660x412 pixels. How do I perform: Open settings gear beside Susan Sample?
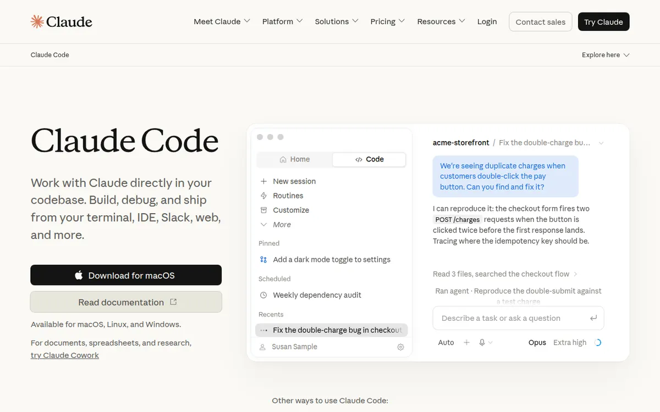pos(400,347)
